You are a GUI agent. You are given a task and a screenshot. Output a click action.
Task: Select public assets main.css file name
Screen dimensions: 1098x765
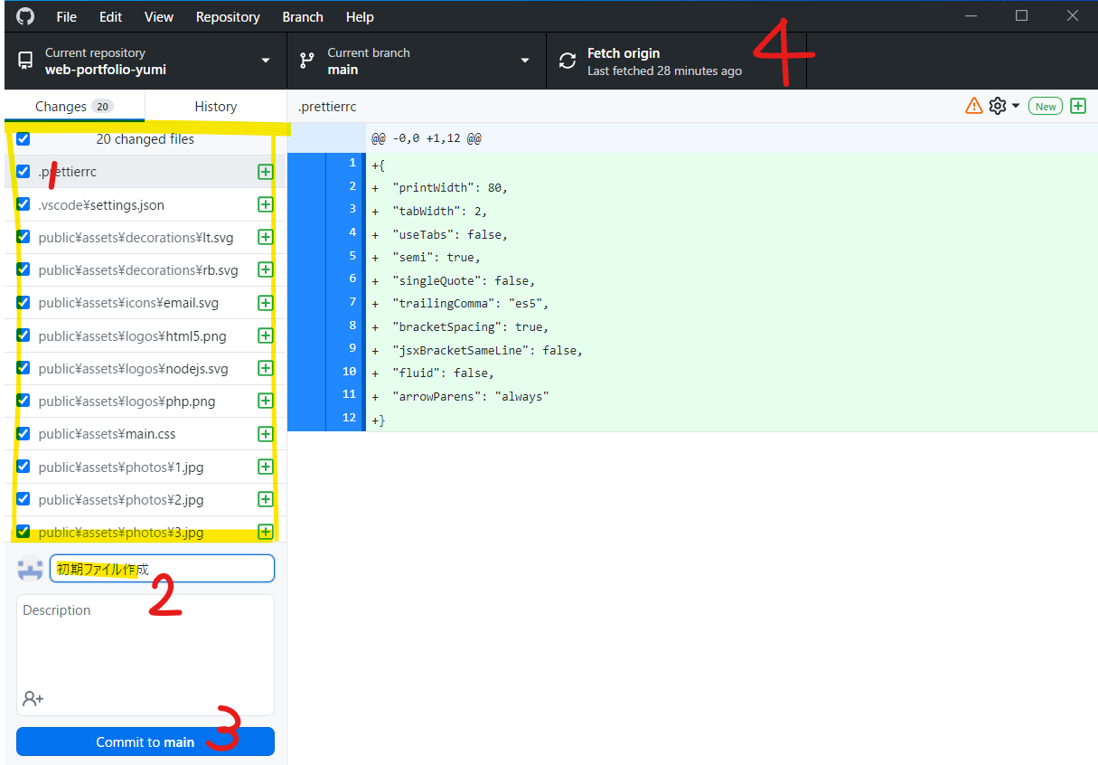107,434
